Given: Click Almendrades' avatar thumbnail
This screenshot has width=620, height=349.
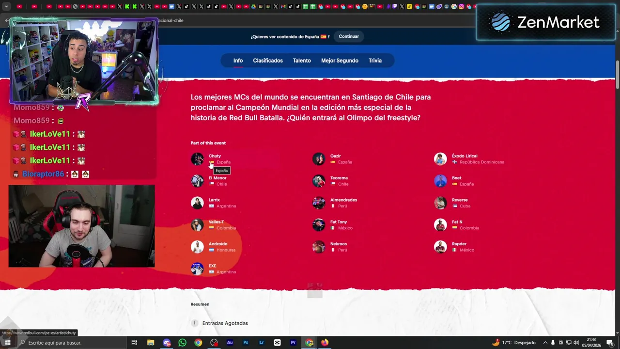Looking at the screenshot, I should tap(319, 203).
